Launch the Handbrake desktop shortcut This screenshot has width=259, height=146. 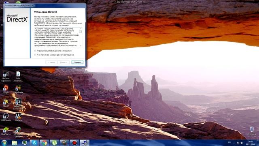tap(18, 89)
